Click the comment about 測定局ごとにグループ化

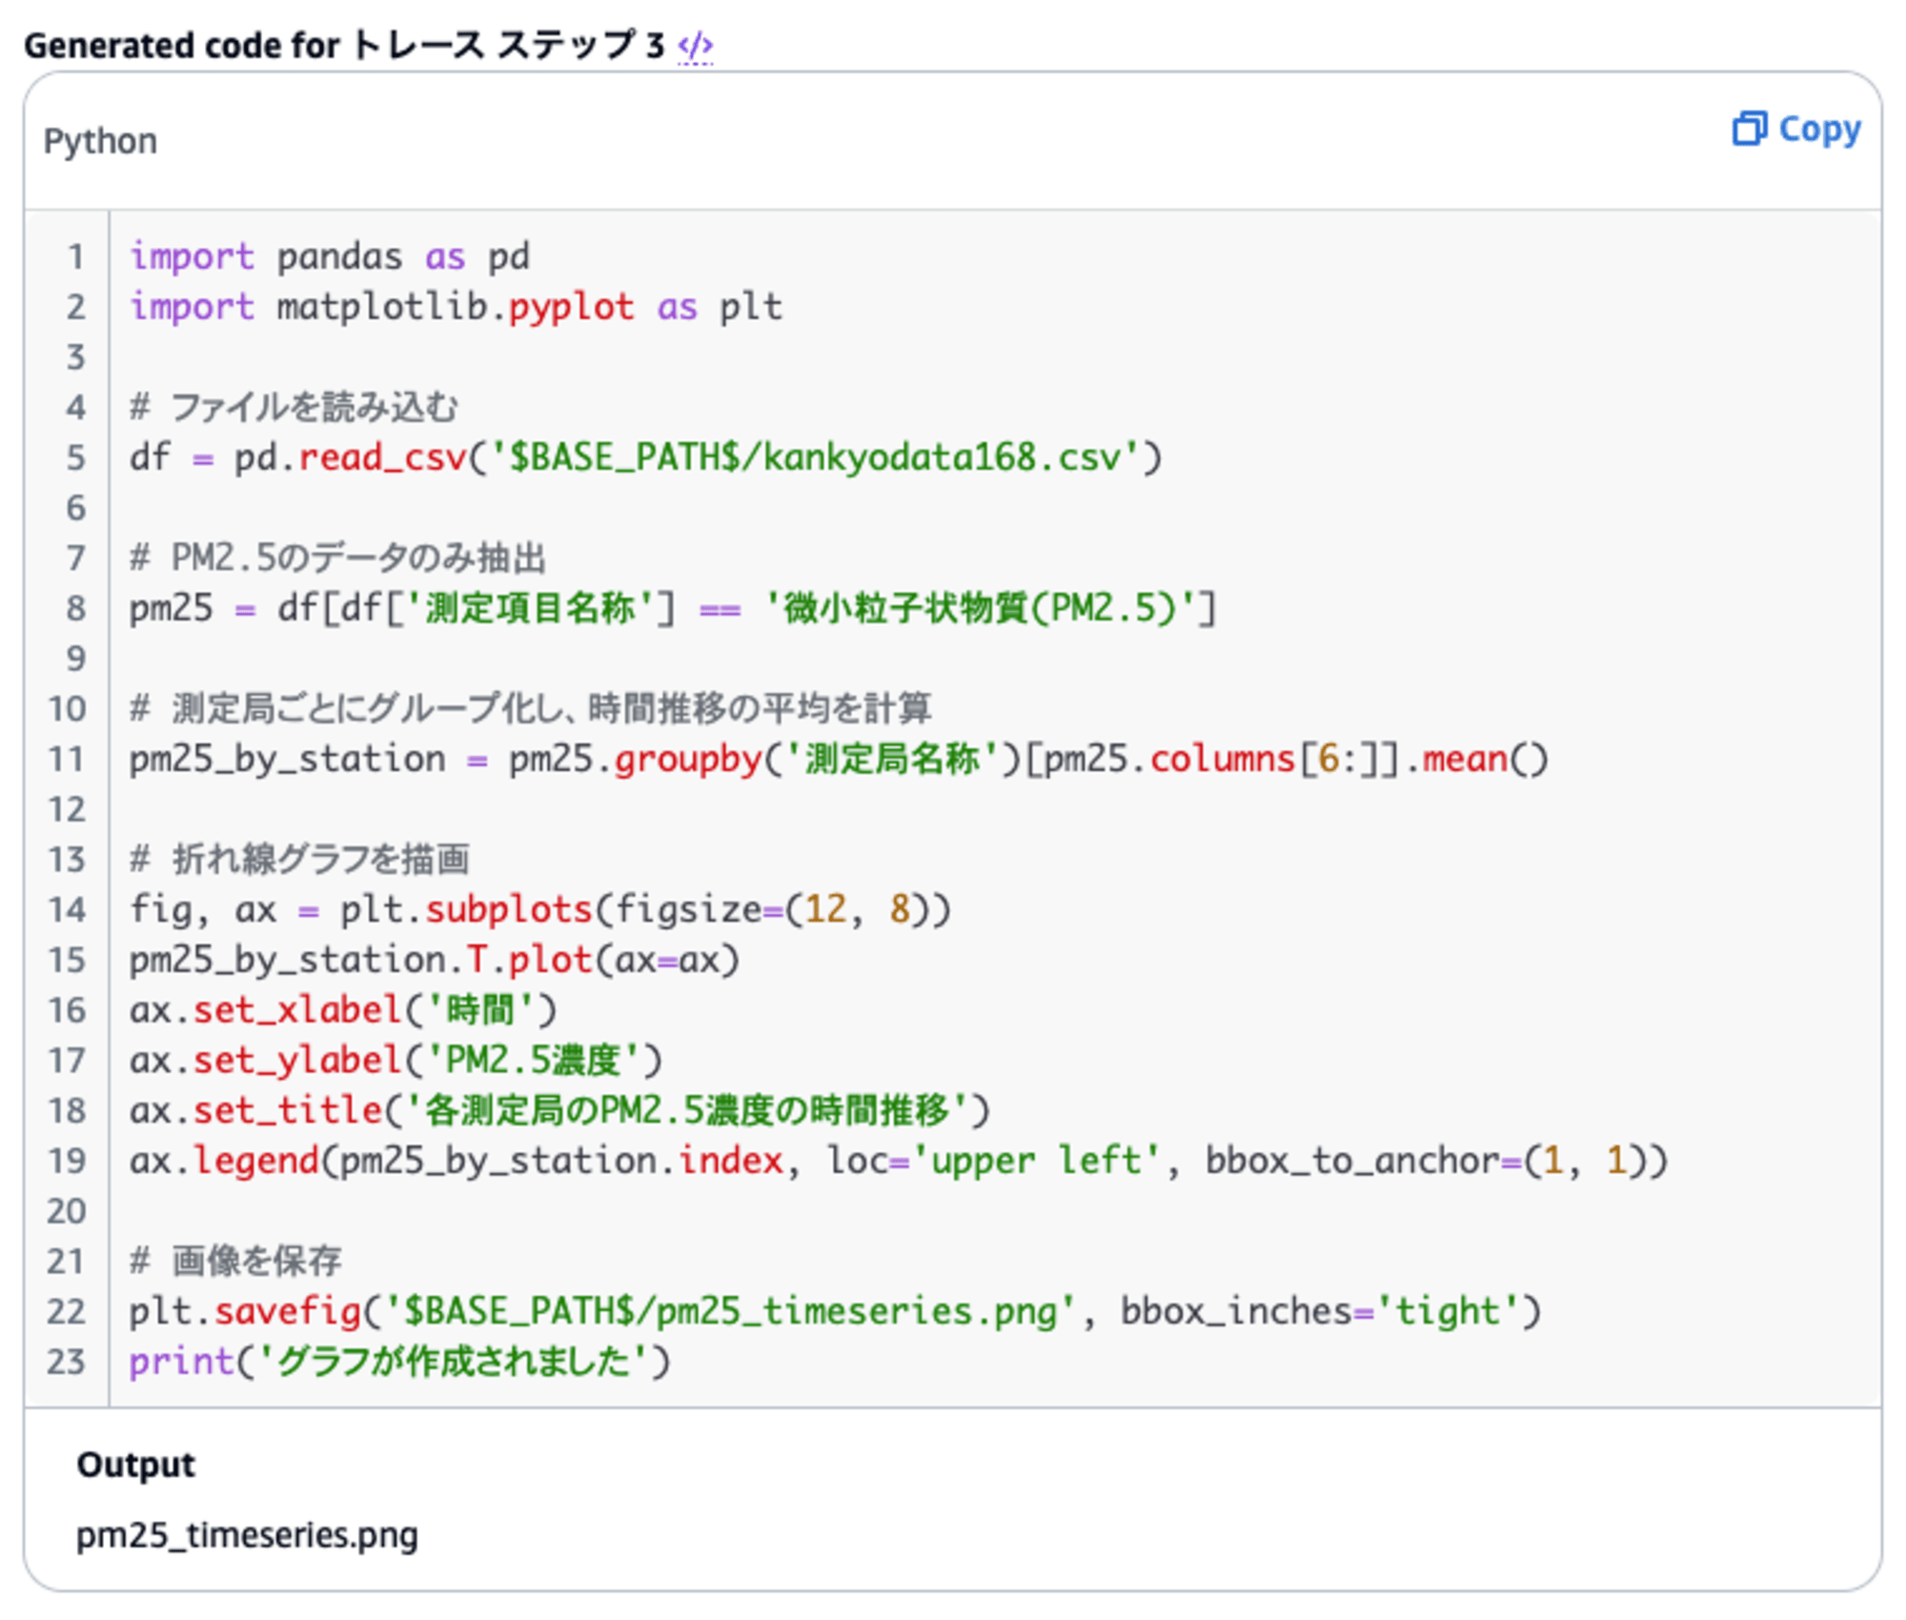tap(531, 708)
